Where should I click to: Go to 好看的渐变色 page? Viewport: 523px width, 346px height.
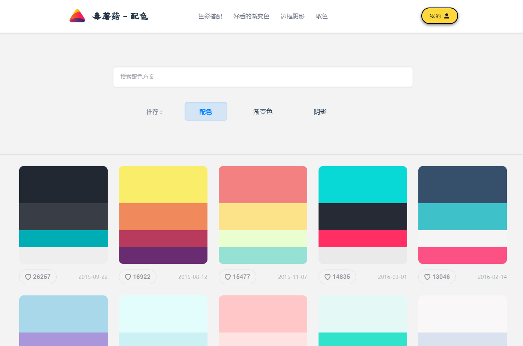[251, 16]
